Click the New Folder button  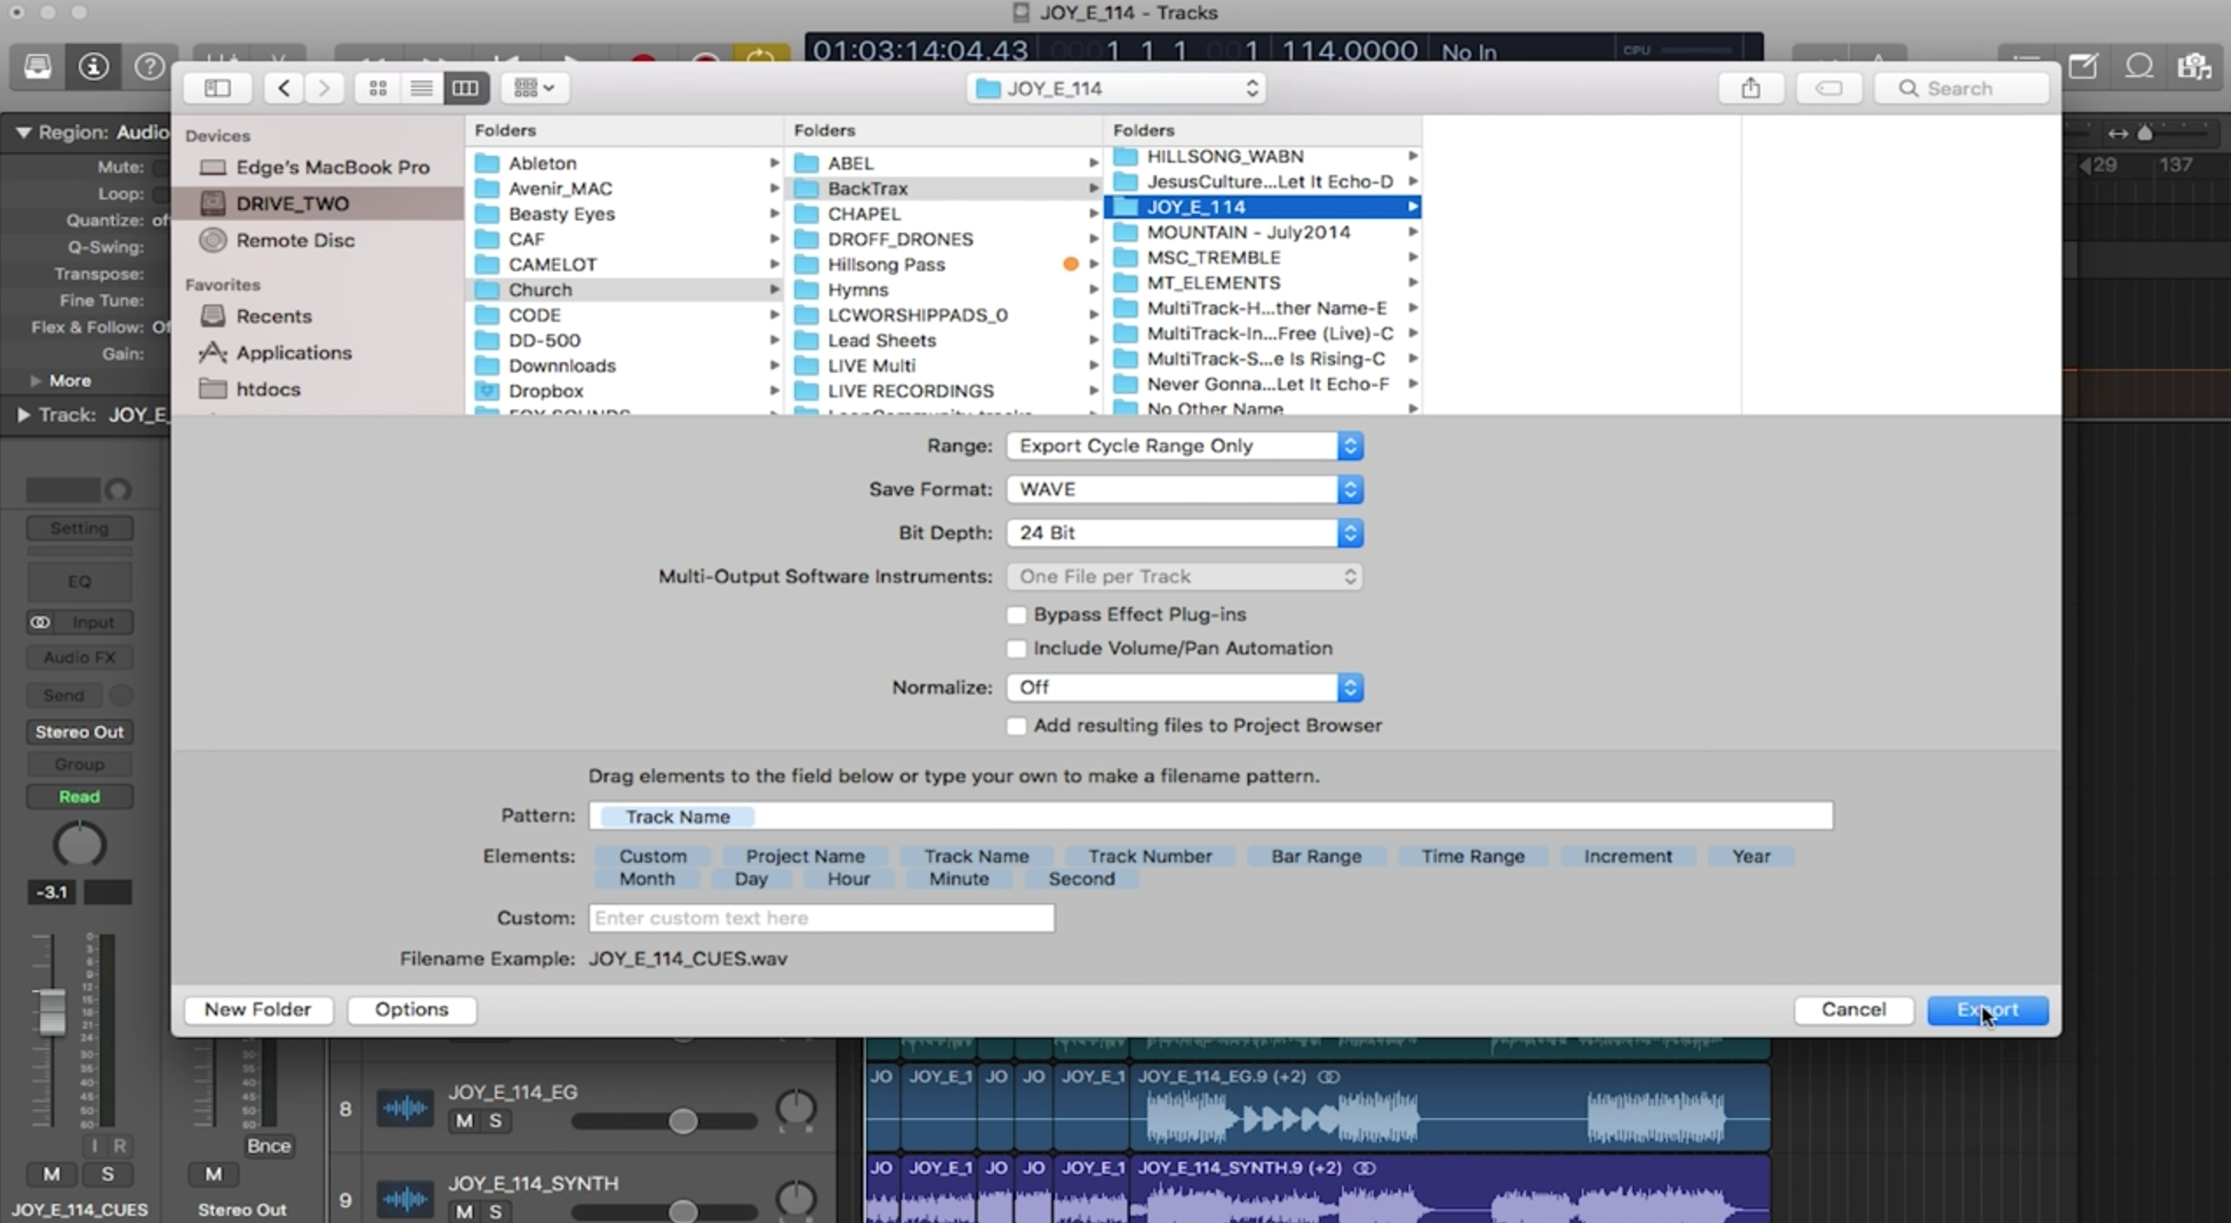(x=256, y=1010)
